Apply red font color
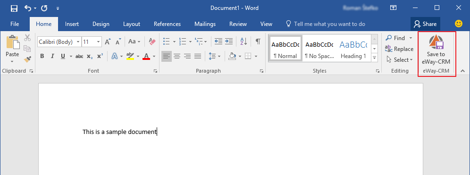 click(x=146, y=56)
